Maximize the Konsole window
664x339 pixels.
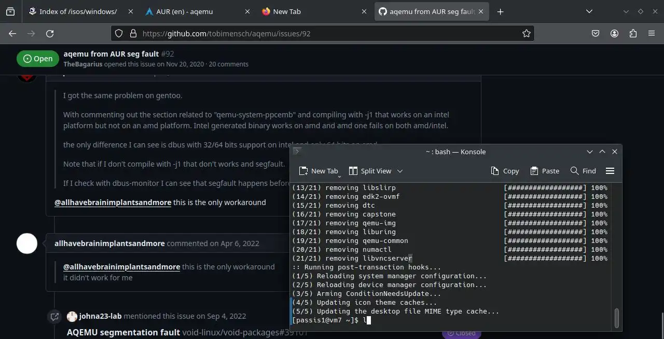pyautogui.click(x=602, y=152)
